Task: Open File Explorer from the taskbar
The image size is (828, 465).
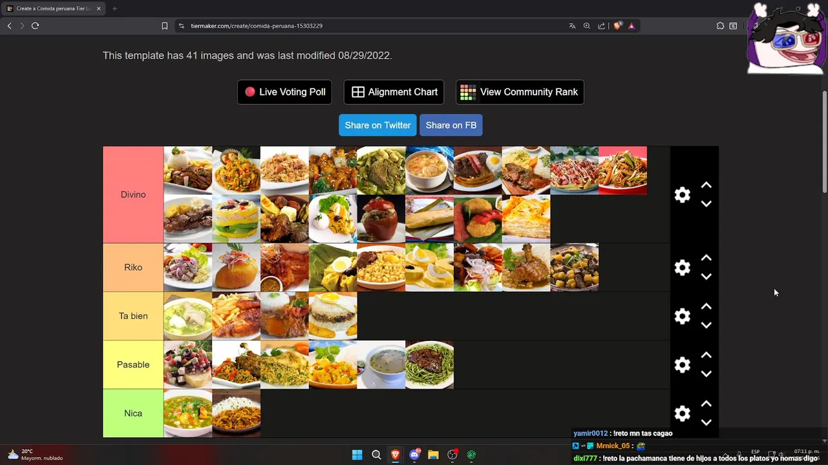Action: 433,455
